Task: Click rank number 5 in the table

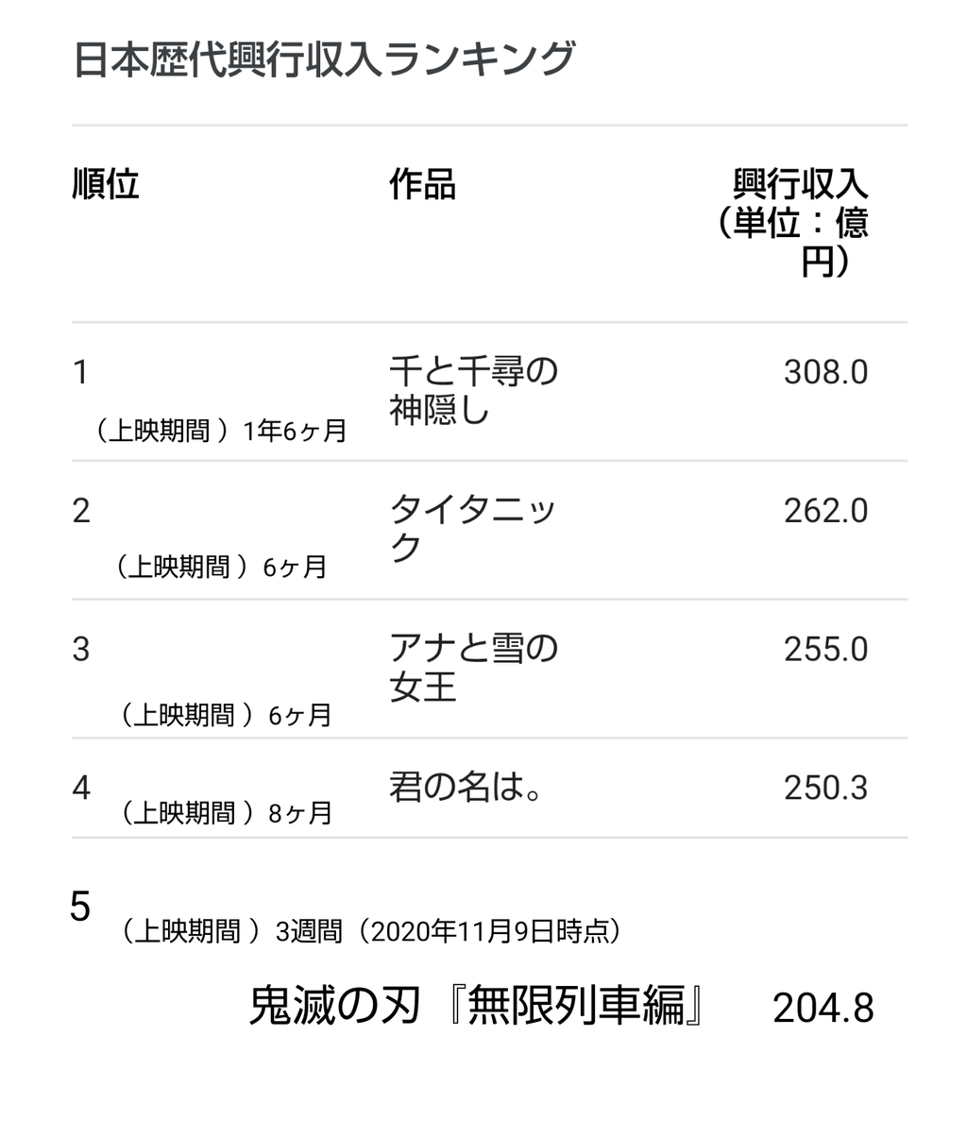Action: coord(80,907)
